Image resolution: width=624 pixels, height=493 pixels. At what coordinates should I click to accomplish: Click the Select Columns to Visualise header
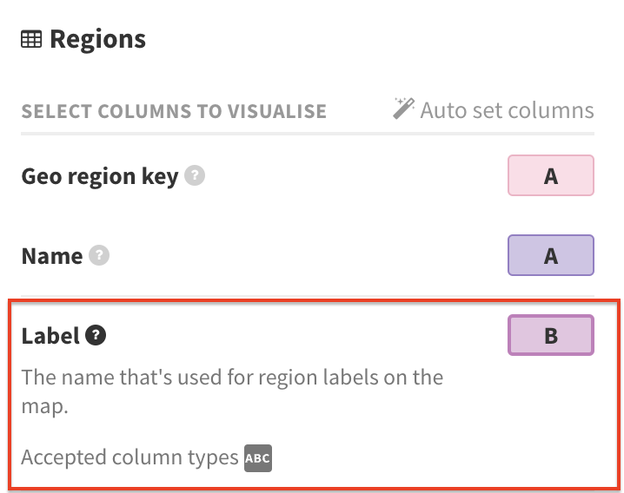[x=174, y=112]
